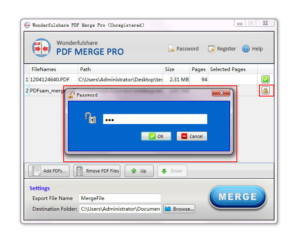Viewport: 289px width, 232px height.
Task: Click the Browse... button
Action: (x=179, y=209)
